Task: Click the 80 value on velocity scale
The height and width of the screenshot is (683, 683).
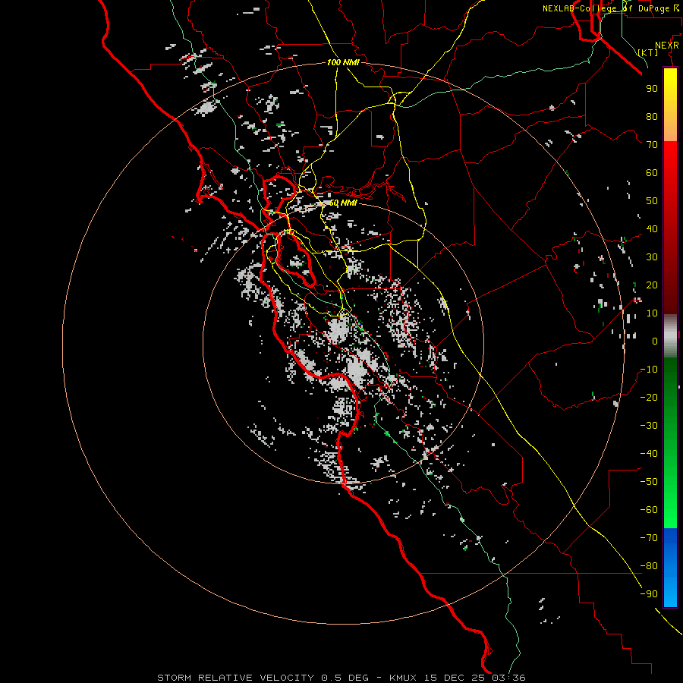Action: [x=652, y=116]
